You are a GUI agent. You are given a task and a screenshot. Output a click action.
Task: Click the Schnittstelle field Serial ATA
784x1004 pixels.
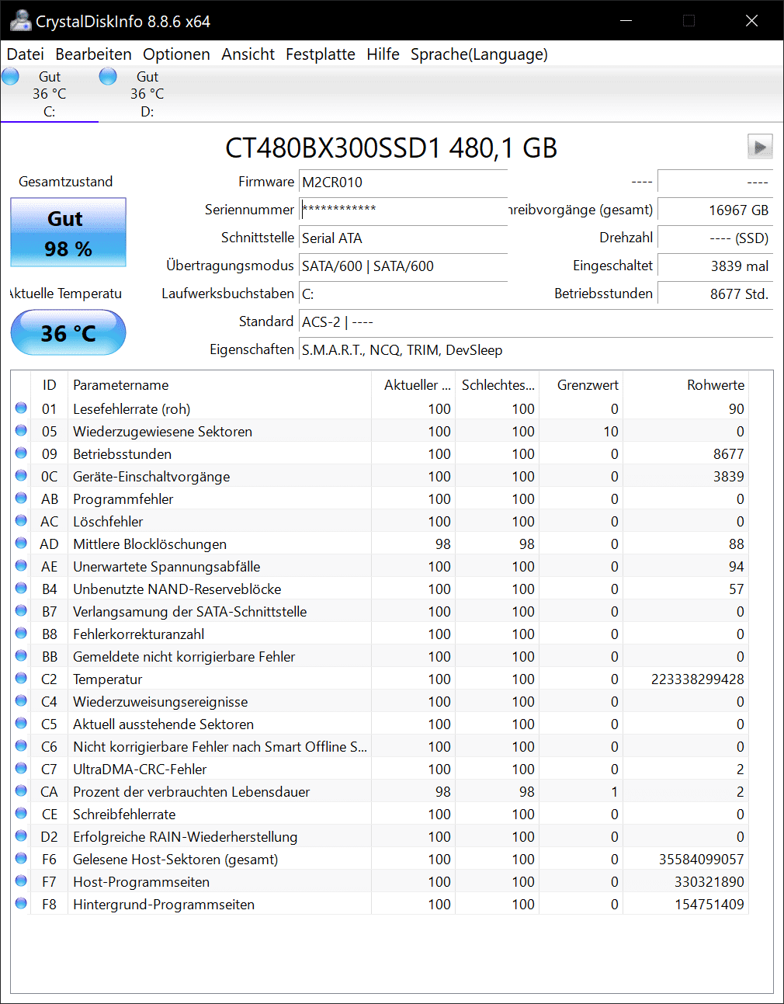(x=403, y=238)
